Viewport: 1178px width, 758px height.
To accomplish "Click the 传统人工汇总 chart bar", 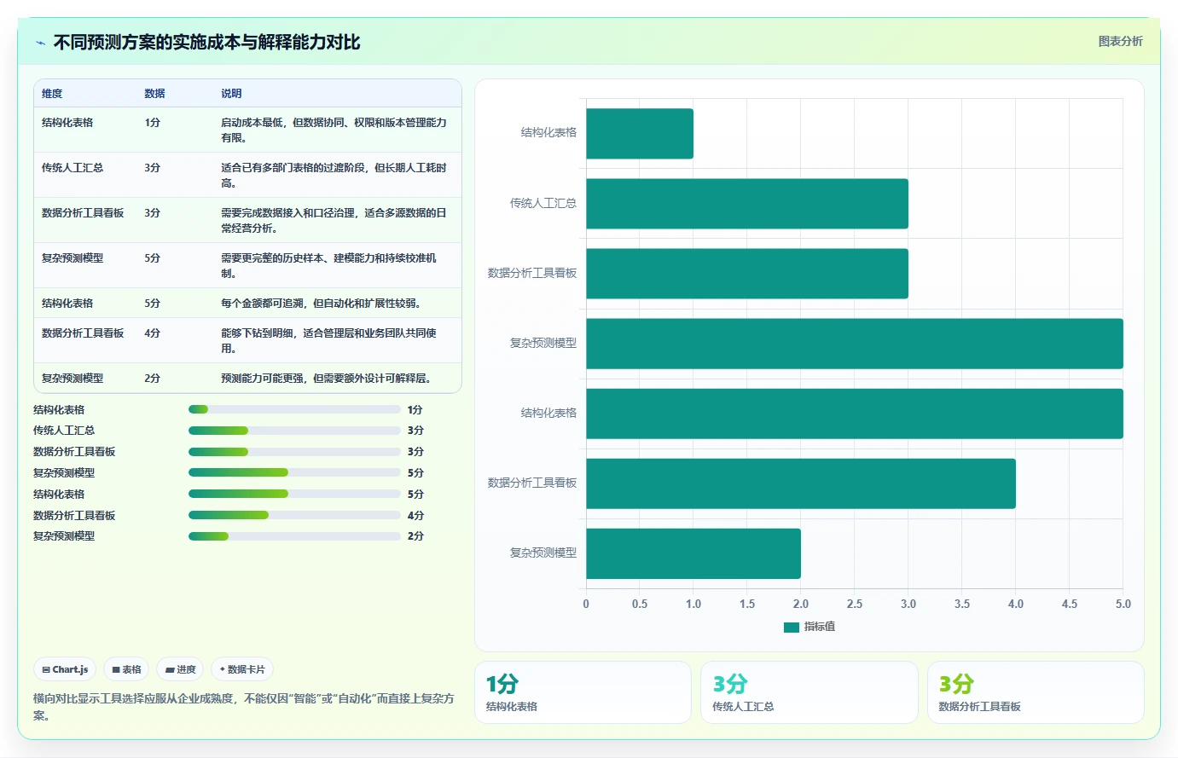I will point(747,204).
